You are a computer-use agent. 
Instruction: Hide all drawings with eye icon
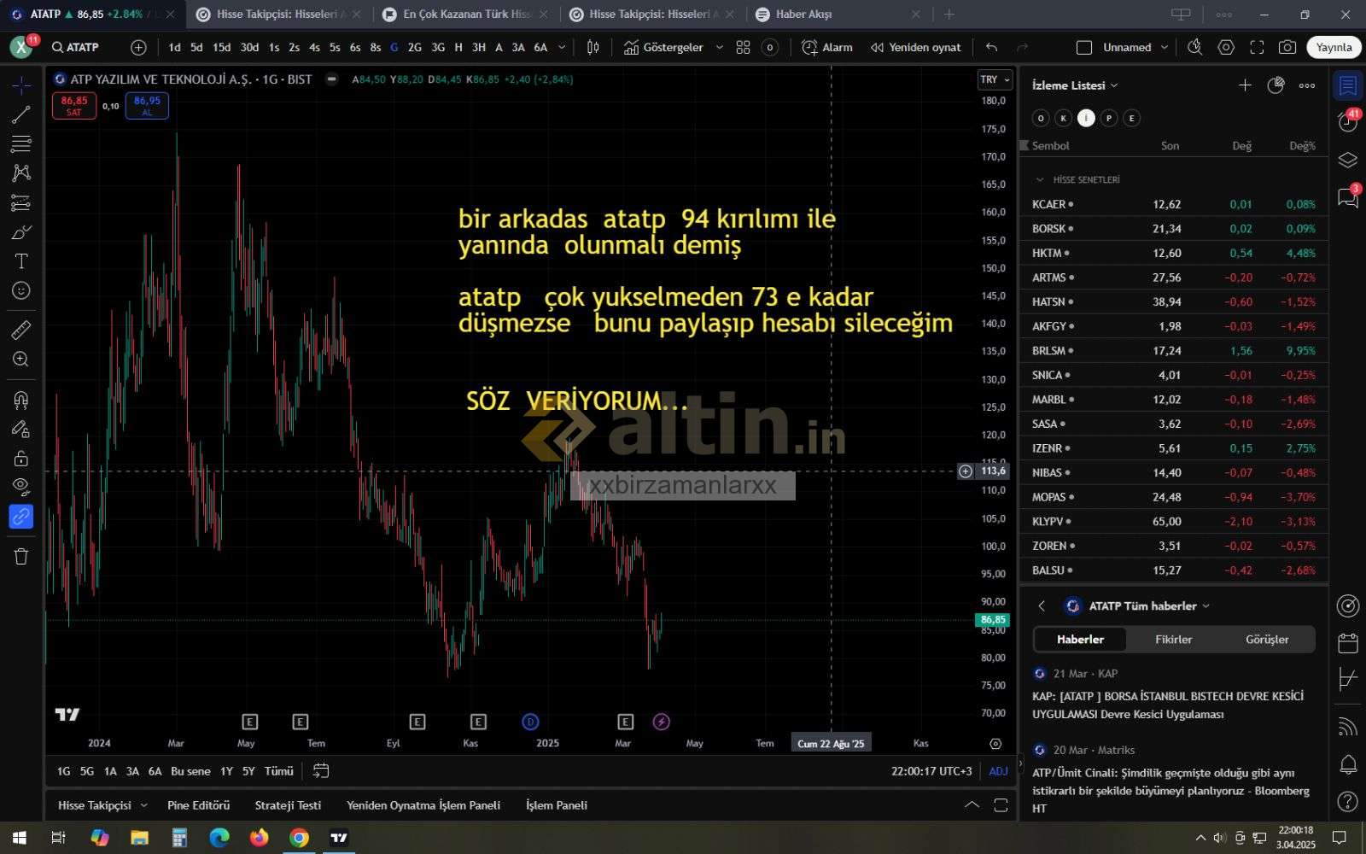(x=21, y=487)
